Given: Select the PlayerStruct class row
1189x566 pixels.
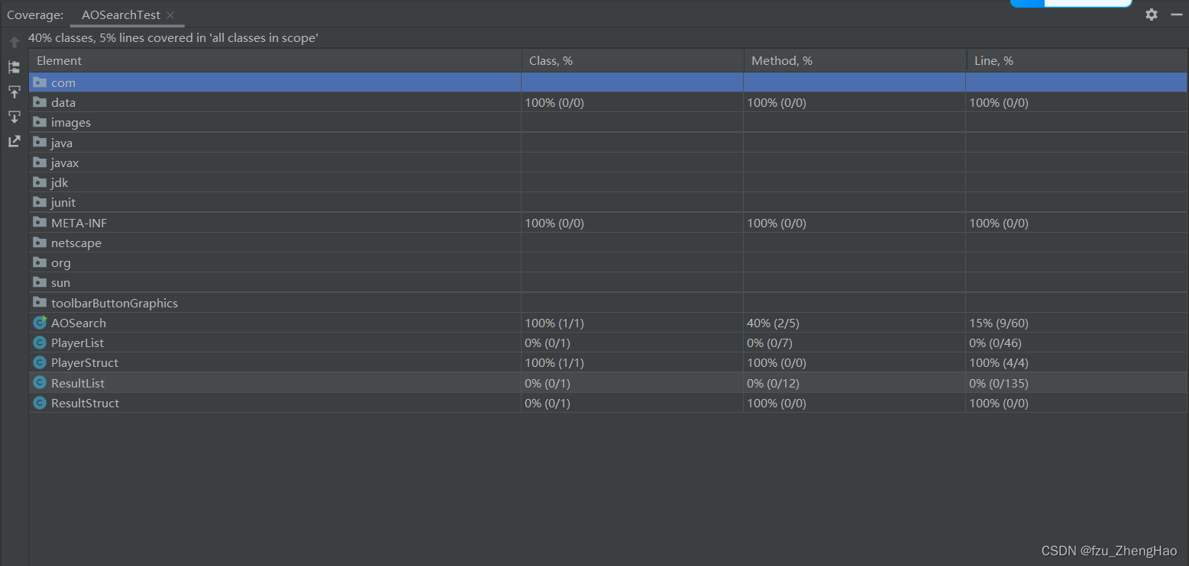Looking at the screenshot, I should tap(608, 362).
